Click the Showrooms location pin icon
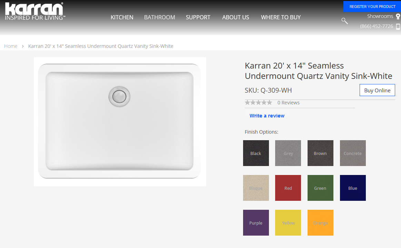The image size is (401, 248). click(398, 16)
